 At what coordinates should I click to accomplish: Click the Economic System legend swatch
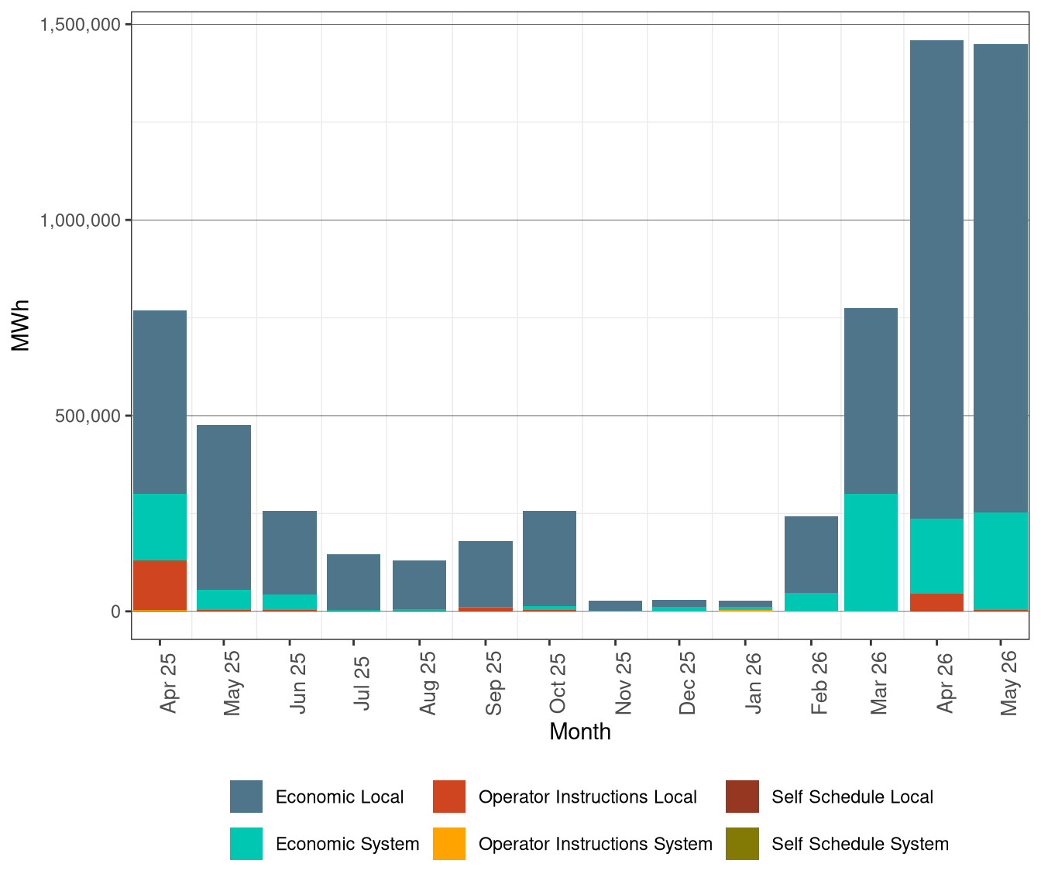(246, 844)
